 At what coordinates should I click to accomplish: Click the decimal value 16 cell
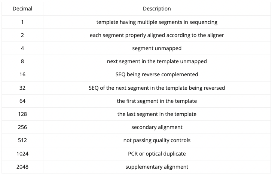pos(22,74)
